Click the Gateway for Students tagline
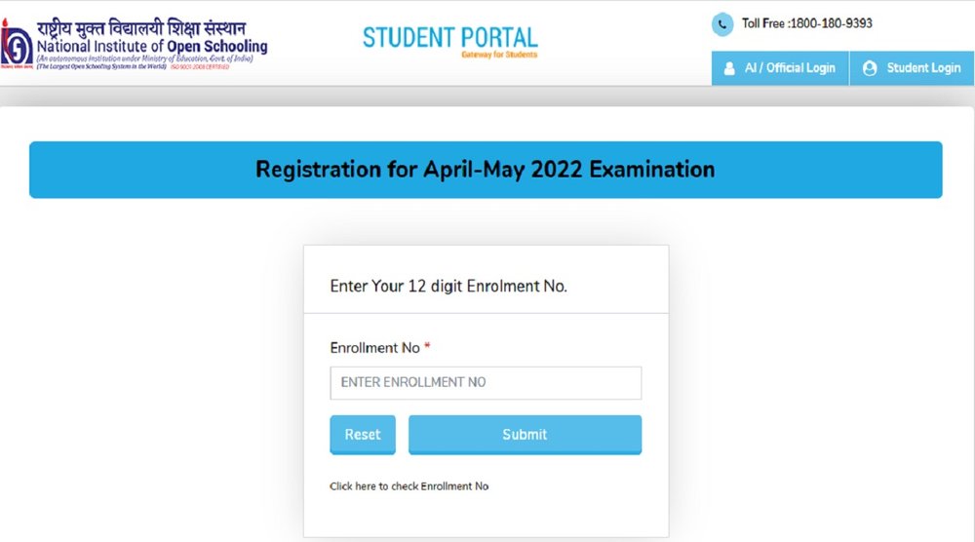 [x=499, y=55]
